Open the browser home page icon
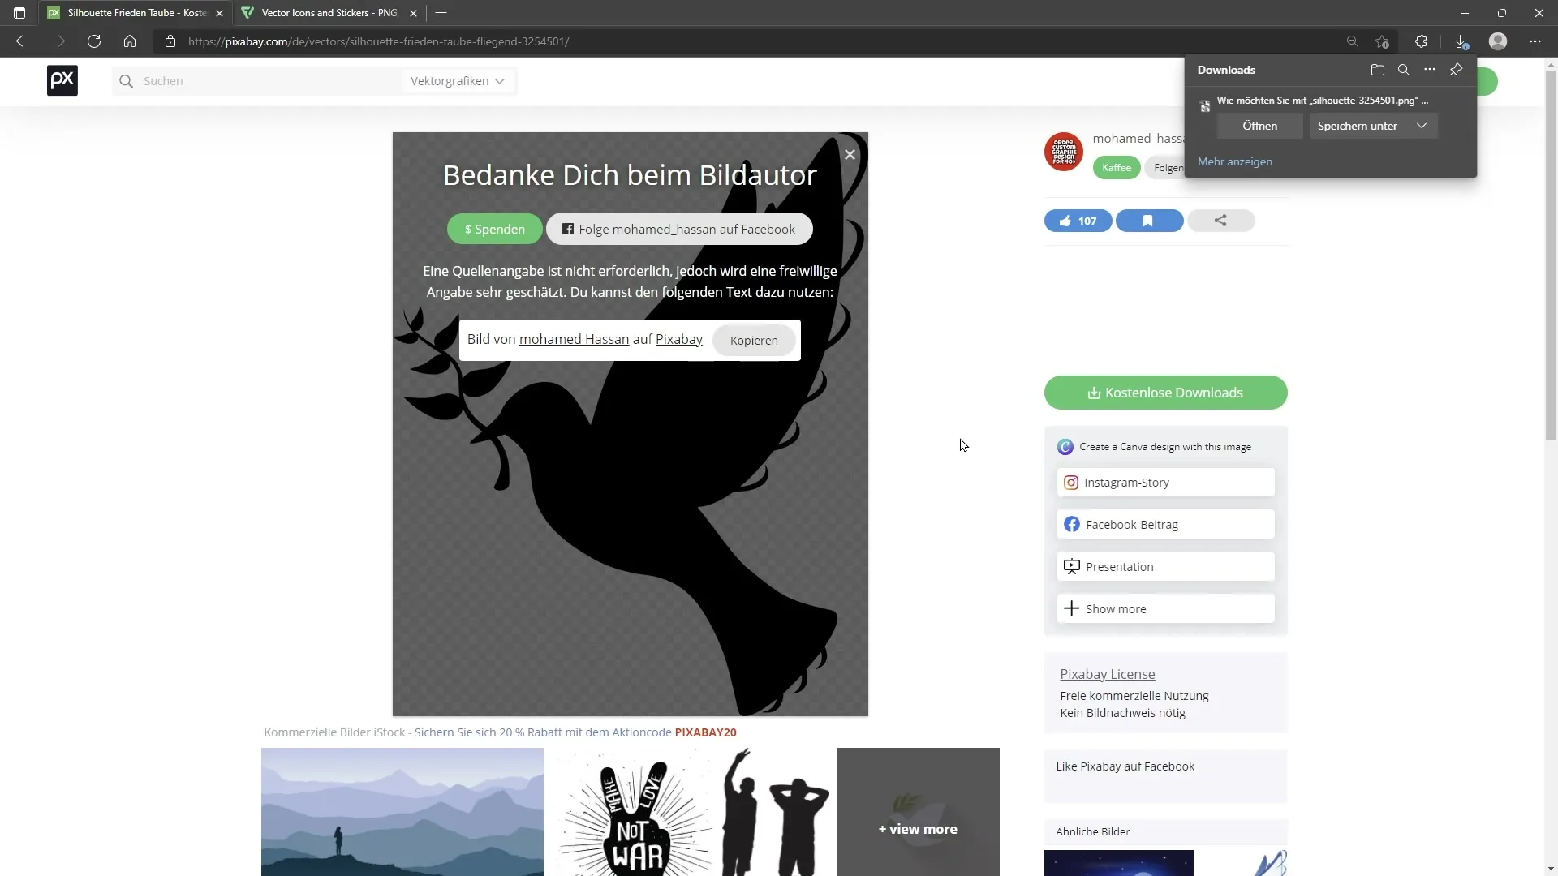Screen dimensions: 1558x876 click(130, 41)
